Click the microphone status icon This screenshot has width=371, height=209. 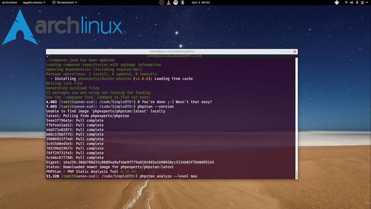(357, 2)
